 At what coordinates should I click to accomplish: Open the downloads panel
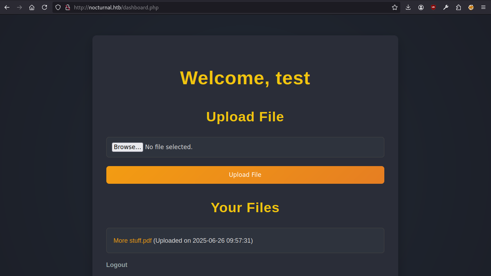[x=408, y=7]
